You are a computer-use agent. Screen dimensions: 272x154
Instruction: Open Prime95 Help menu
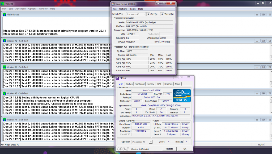[x=53, y=9]
